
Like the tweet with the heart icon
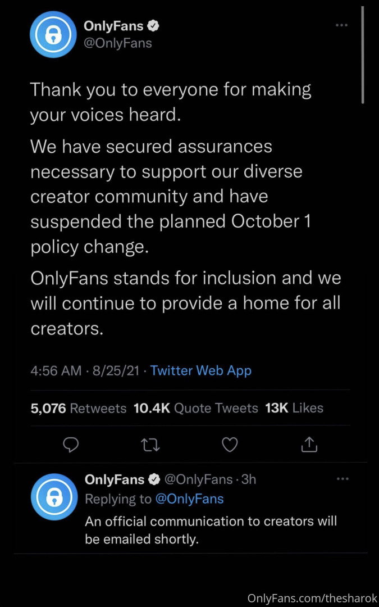tap(230, 445)
